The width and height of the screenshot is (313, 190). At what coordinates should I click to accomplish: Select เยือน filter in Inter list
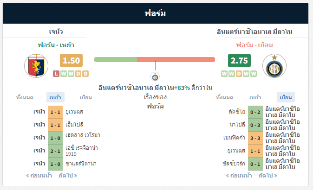point(285,97)
